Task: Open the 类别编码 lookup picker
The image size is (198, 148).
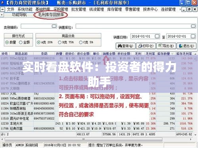Action: tap(54, 26)
